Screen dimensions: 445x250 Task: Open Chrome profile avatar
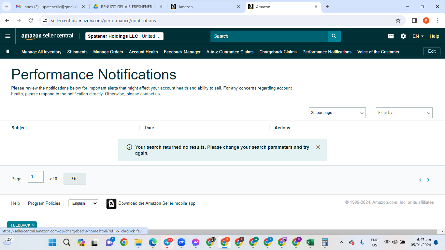tap(426, 21)
